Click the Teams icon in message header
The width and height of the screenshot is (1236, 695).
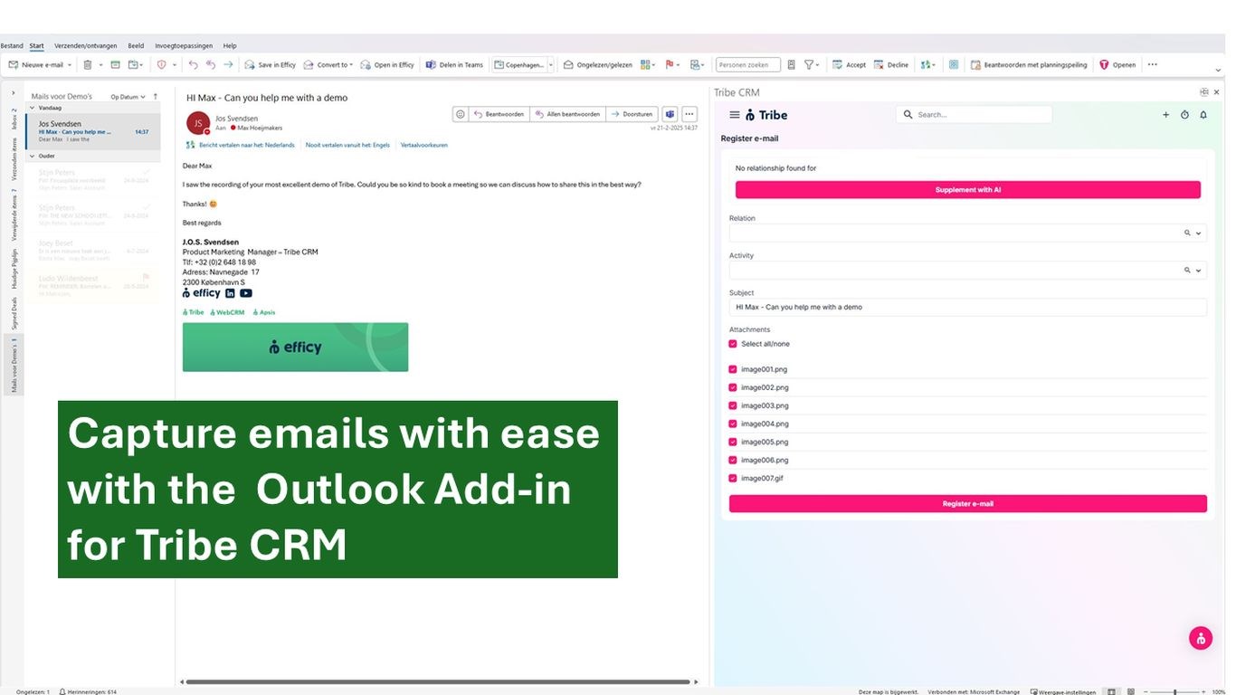click(670, 114)
